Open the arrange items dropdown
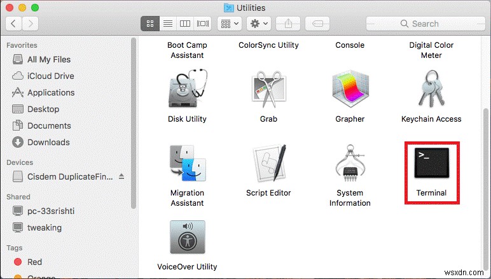Screen dimensions: 491x279 coord(230,24)
